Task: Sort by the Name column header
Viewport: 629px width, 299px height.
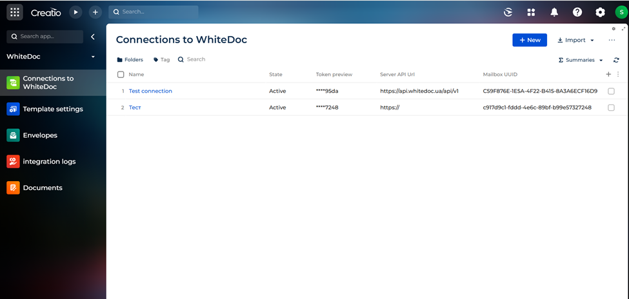Action: point(136,75)
